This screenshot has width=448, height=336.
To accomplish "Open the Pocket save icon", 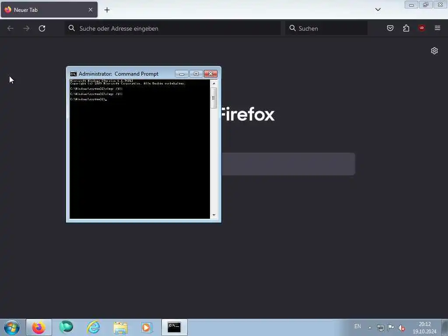I will point(390,28).
